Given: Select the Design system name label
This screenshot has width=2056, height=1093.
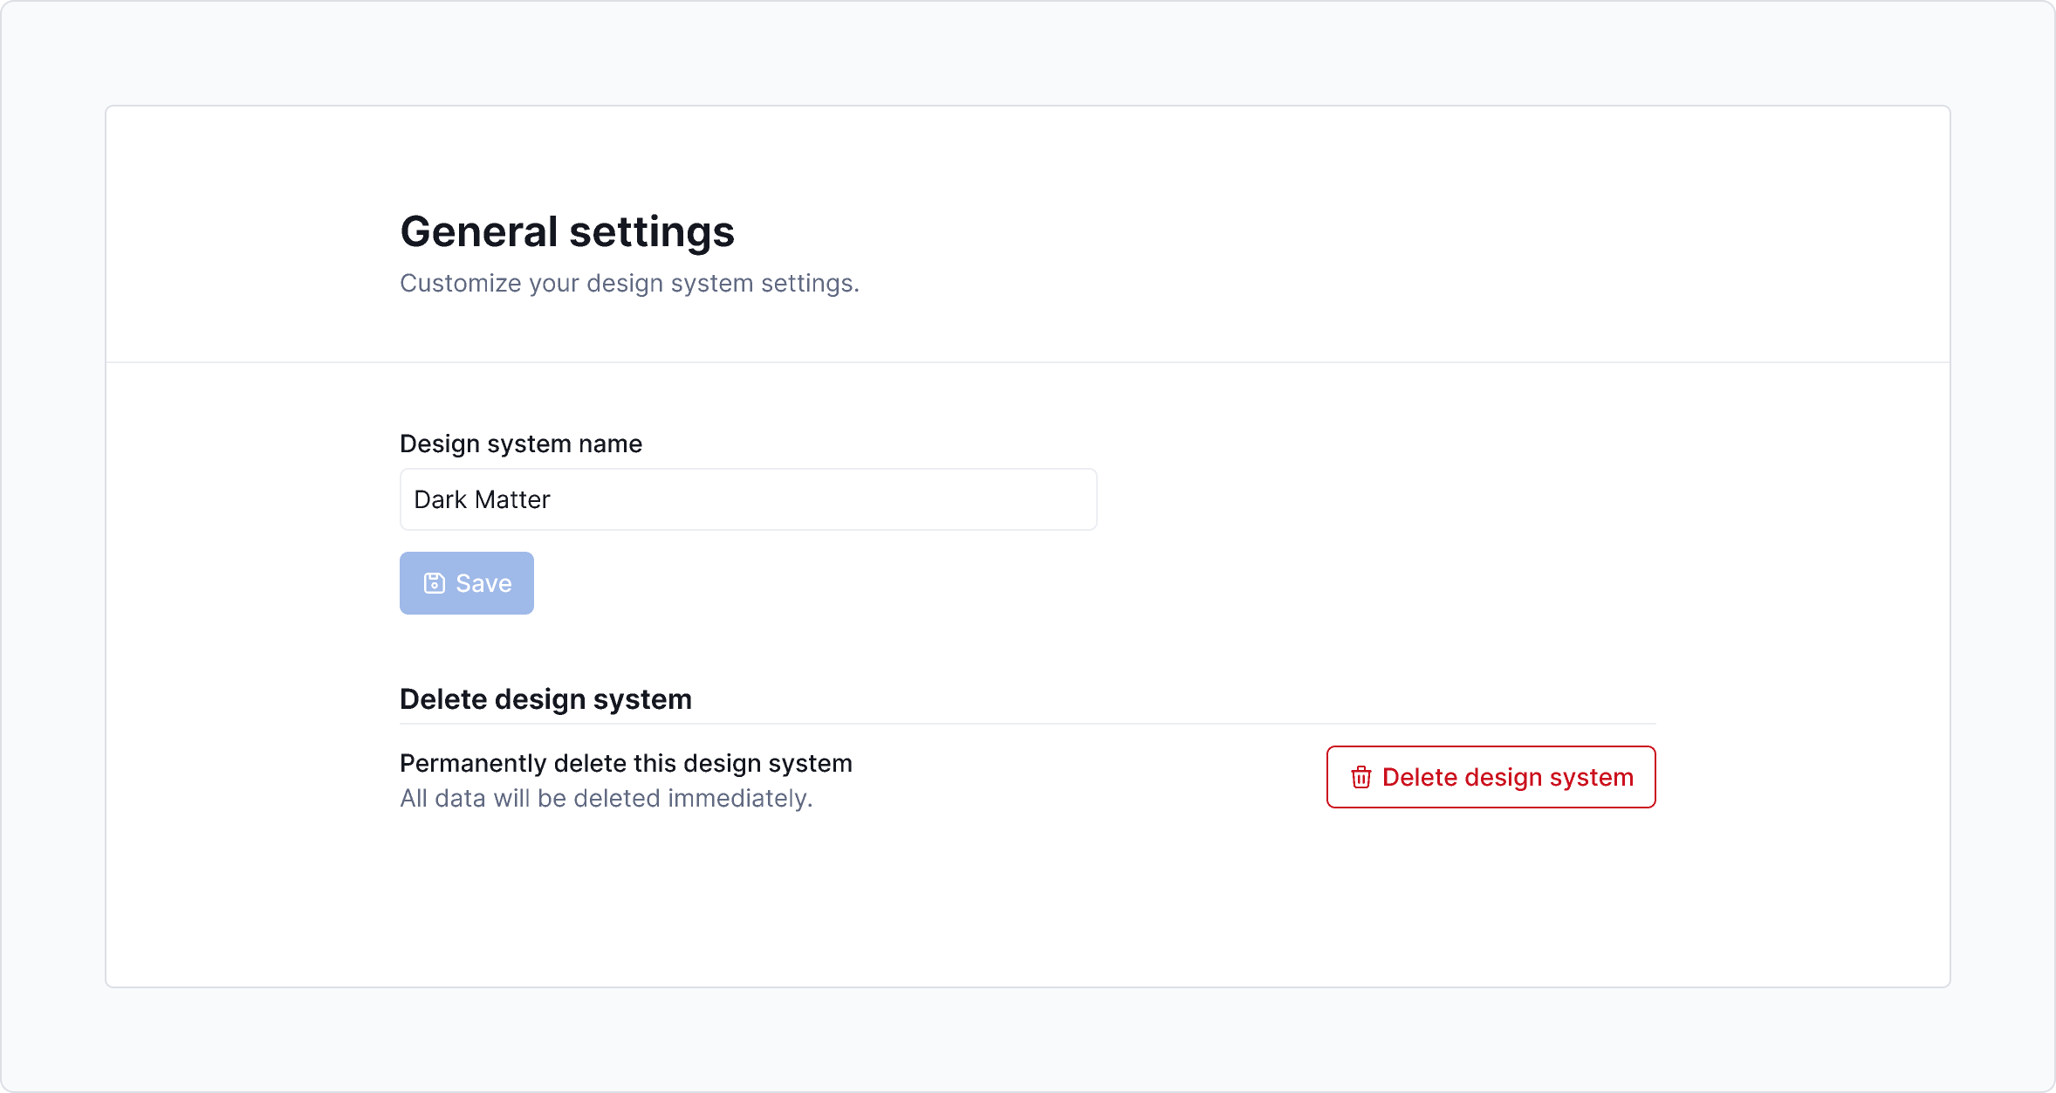Looking at the screenshot, I should tap(520, 443).
